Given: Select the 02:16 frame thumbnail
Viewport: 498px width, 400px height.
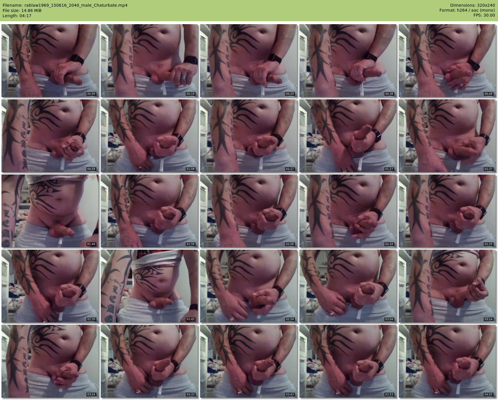Looking at the screenshot, I should point(348,211).
